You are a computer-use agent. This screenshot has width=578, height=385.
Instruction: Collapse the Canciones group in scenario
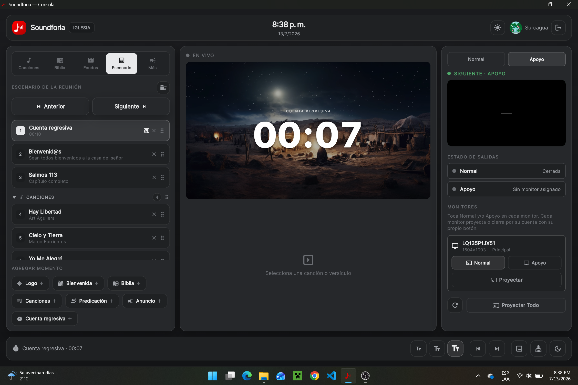pyautogui.click(x=14, y=197)
